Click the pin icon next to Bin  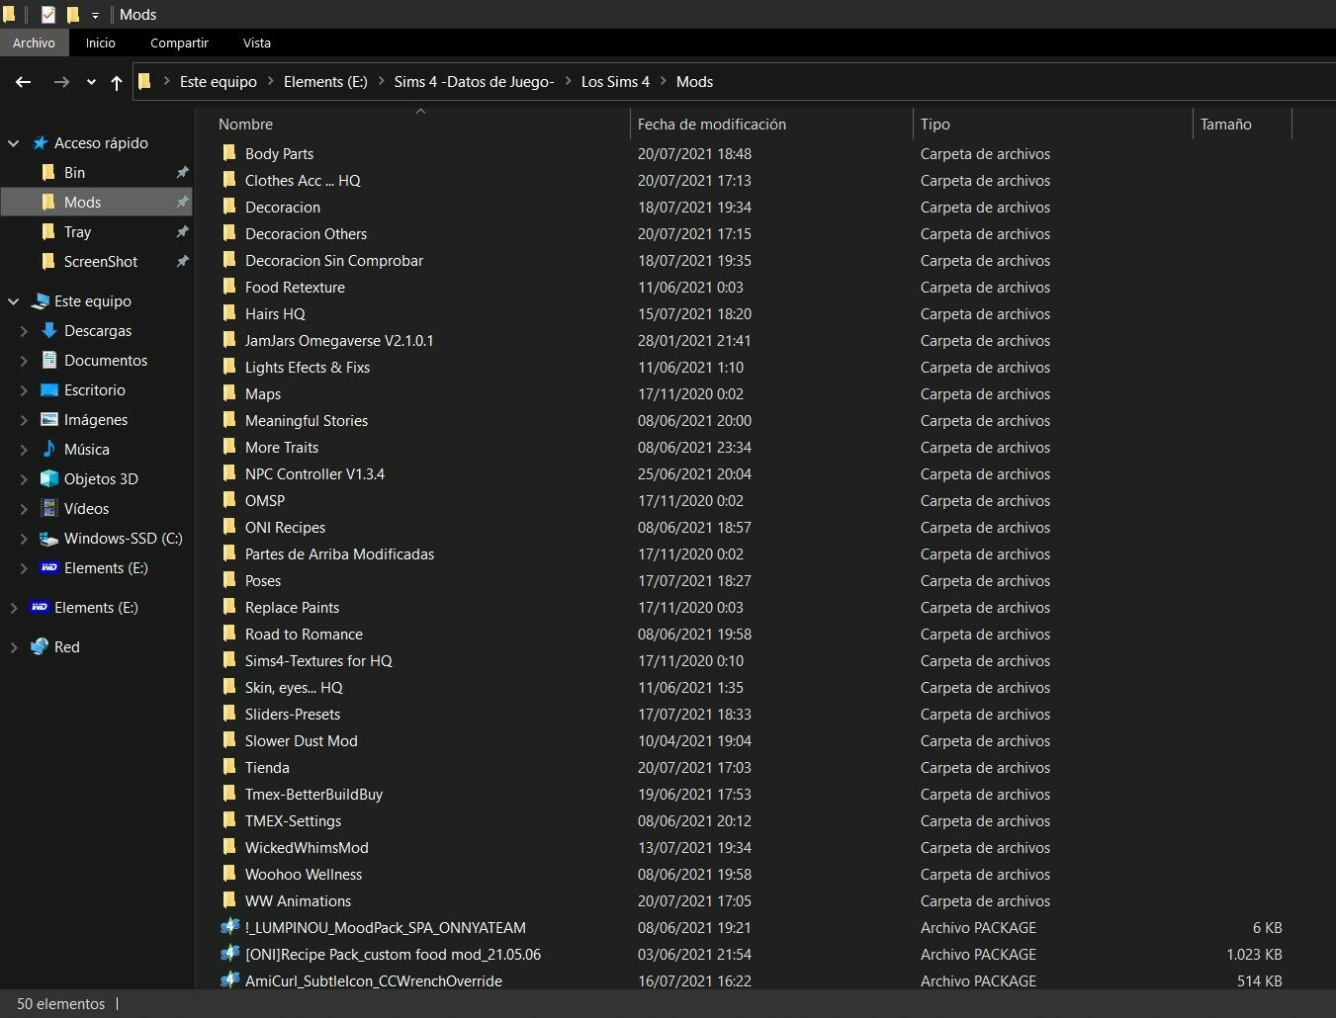pyautogui.click(x=182, y=172)
